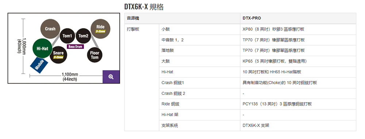365x139 pixels.
Task: Click the Crash cymbal circle in diagram
Action: click(x=50, y=29)
